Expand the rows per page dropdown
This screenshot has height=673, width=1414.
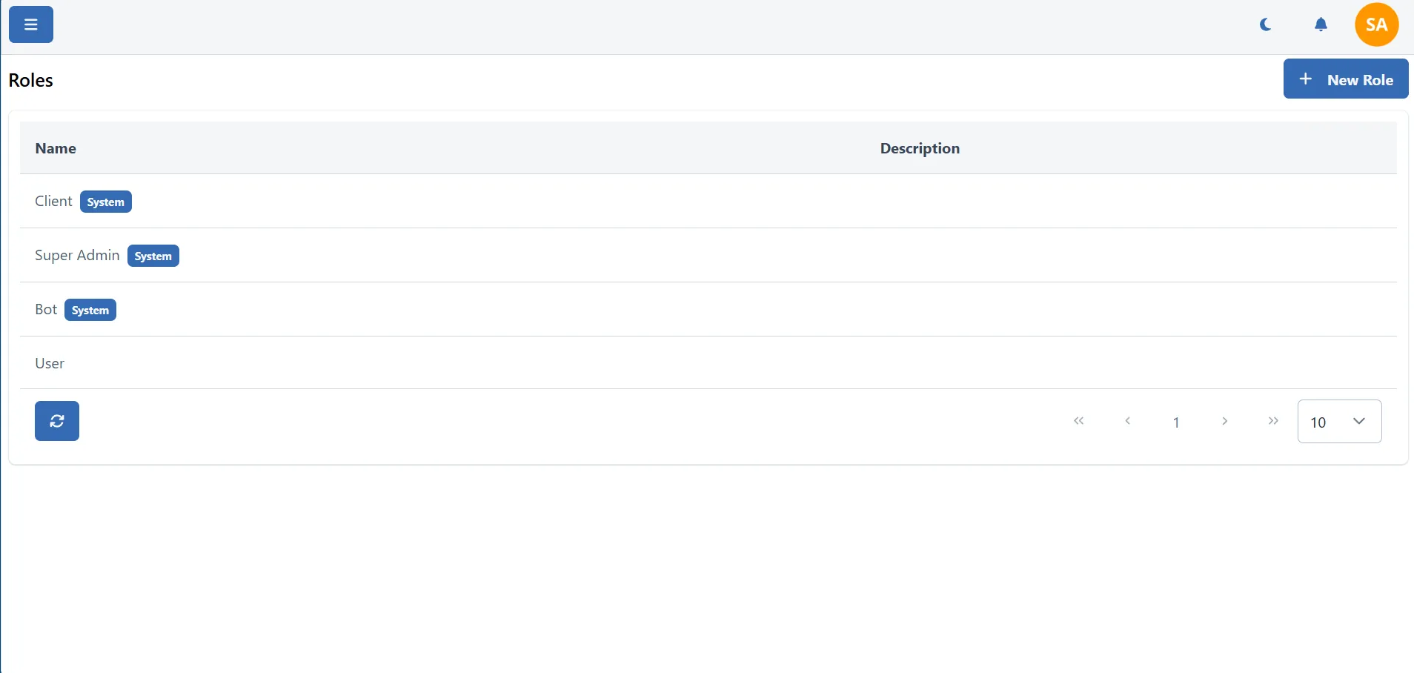1339,421
